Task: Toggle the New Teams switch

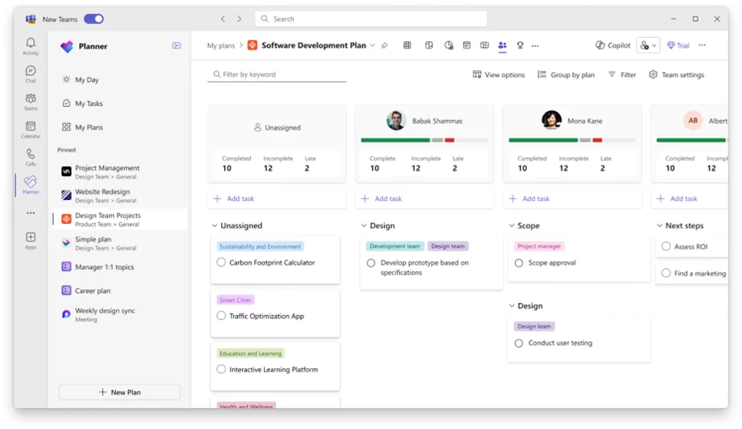Action: pos(93,19)
